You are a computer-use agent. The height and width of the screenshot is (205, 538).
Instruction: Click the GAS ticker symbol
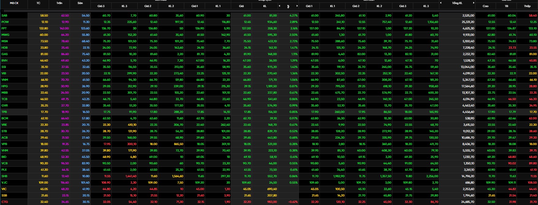point(4,54)
